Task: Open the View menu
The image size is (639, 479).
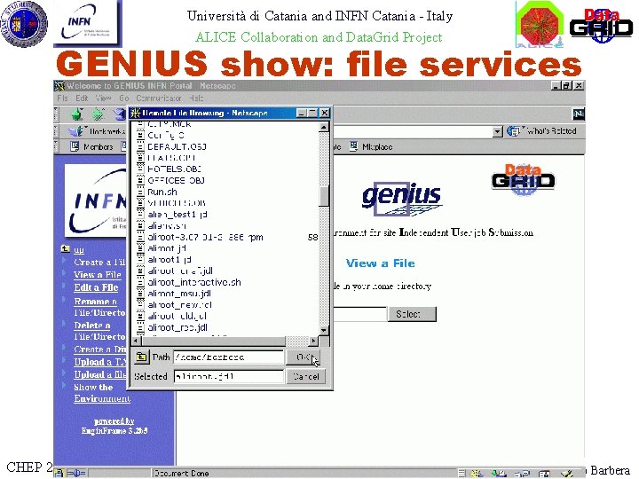Action: pyautogui.click(x=104, y=98)
